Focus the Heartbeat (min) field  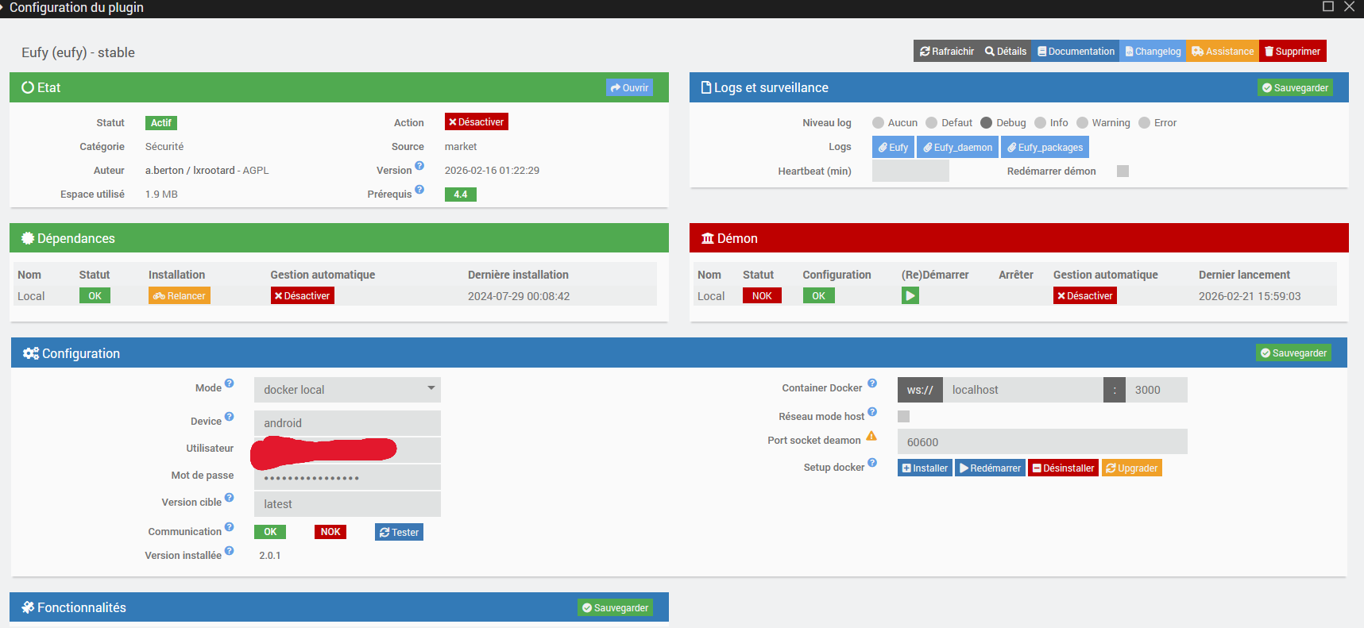[910, 171]
